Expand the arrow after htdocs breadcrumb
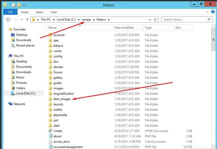Viewport: 217px width, 149px height. pyautogui.click(x=109, y=20)
